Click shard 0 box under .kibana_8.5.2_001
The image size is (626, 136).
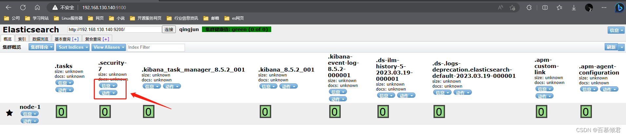point(265,112)
